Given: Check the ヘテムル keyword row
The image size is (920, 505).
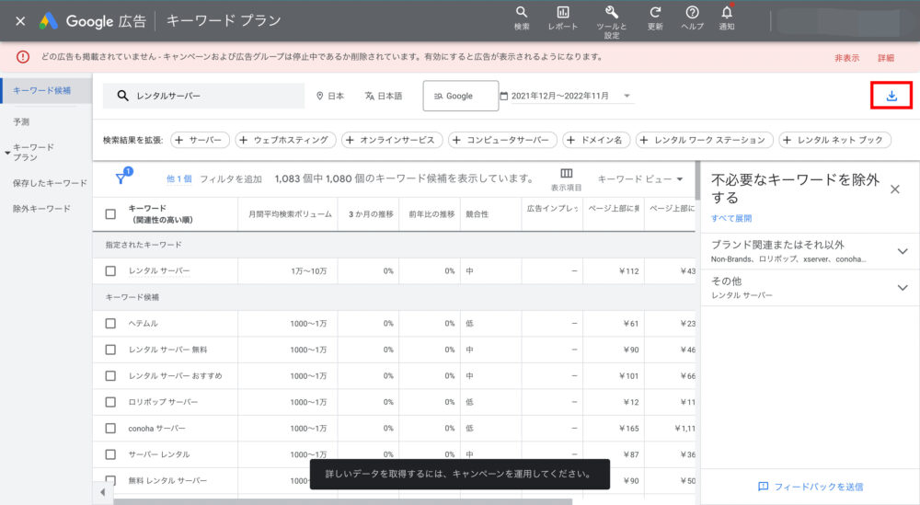Looking at the screenshot, I should pos(110,323).
